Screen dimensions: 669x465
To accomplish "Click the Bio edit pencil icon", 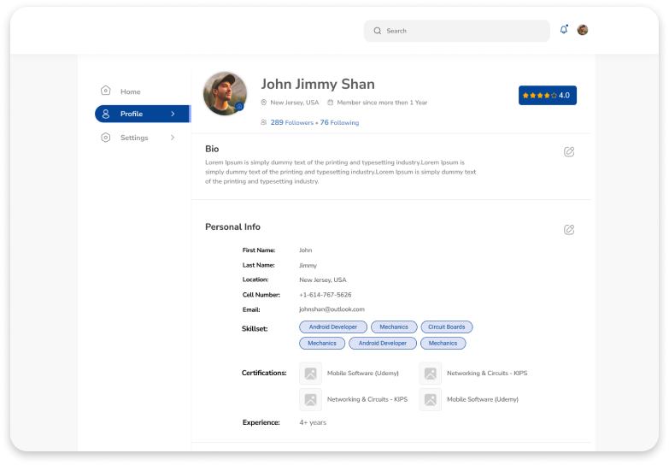I will pos(569,152).
